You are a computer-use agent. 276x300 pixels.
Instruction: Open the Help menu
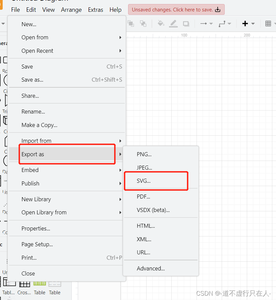[115, 9]
